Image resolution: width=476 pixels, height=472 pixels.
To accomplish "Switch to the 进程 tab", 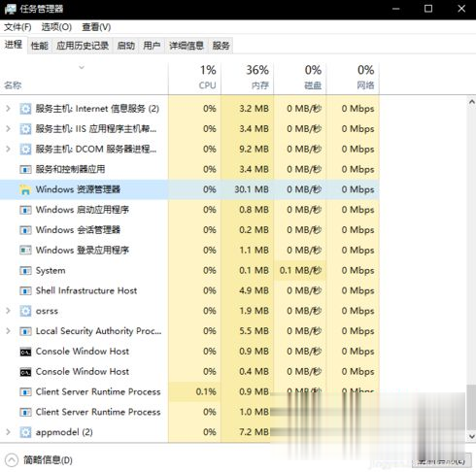I will pyautogui.click(x=14, y=45).
